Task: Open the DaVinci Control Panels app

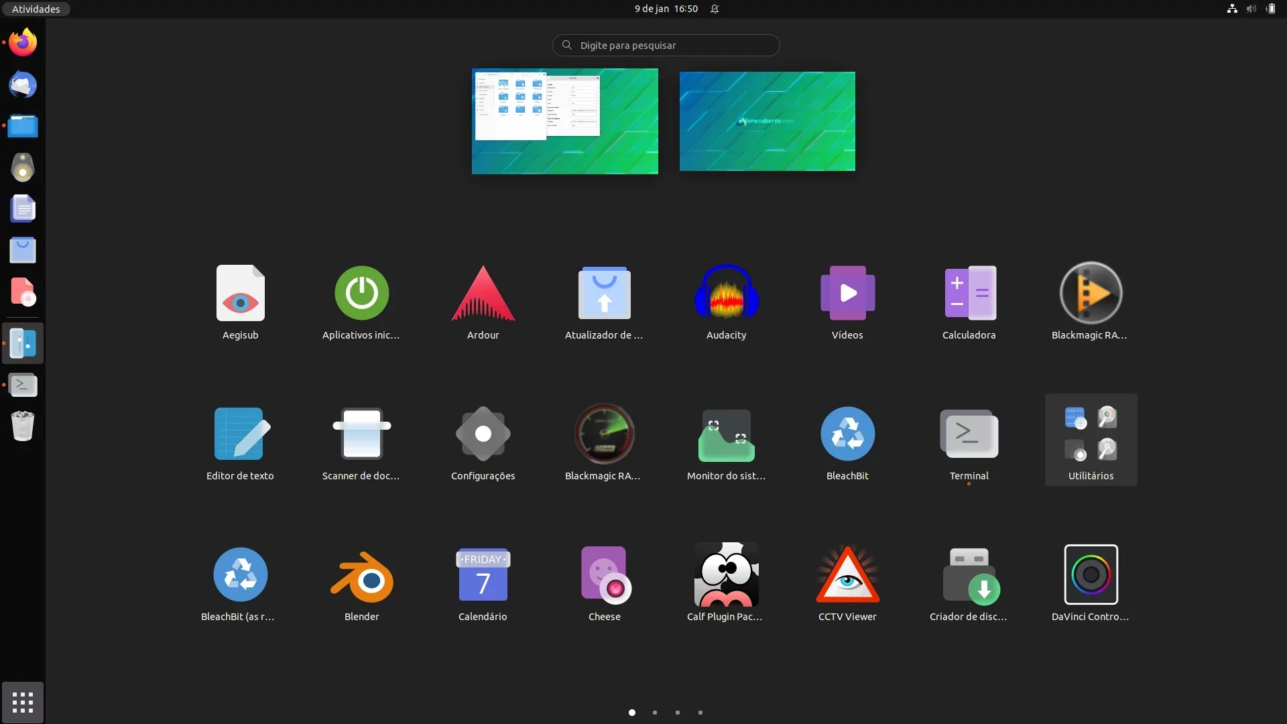Action: point(1091,584)
